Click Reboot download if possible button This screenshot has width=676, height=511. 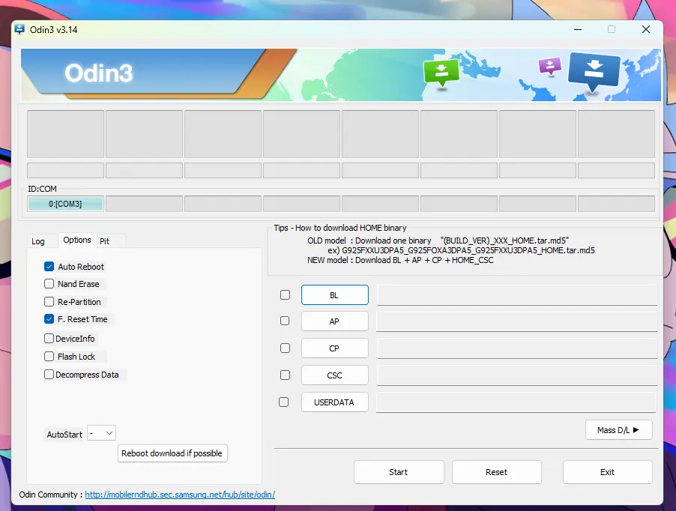coord(172,453)
